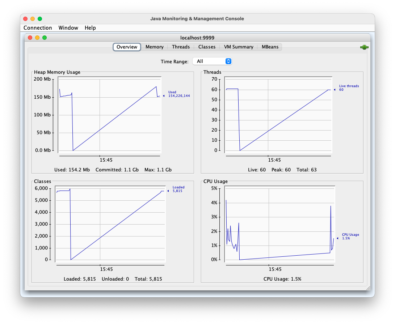Maximize the localhost:9999 internal window
Screen dimensions: 395x324
tap(45, 38)
